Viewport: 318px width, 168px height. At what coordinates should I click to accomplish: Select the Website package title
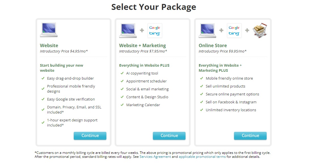pyautogui.click(x=49, y=45)
